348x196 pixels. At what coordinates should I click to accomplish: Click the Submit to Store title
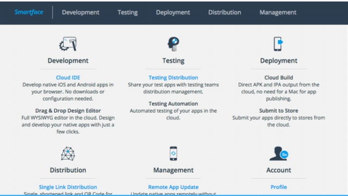pyautogui.click(x=279, y=110)
